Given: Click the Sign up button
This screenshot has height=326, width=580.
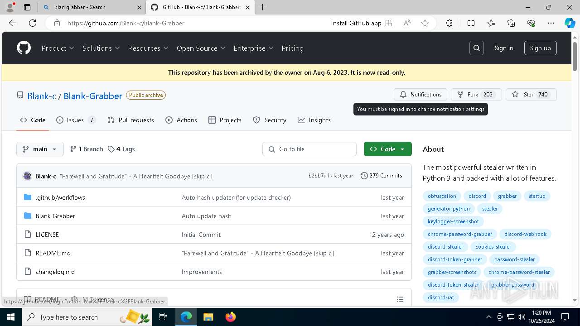Looking at the screenshot, I should pyautogui.click(x=540, y=48).
